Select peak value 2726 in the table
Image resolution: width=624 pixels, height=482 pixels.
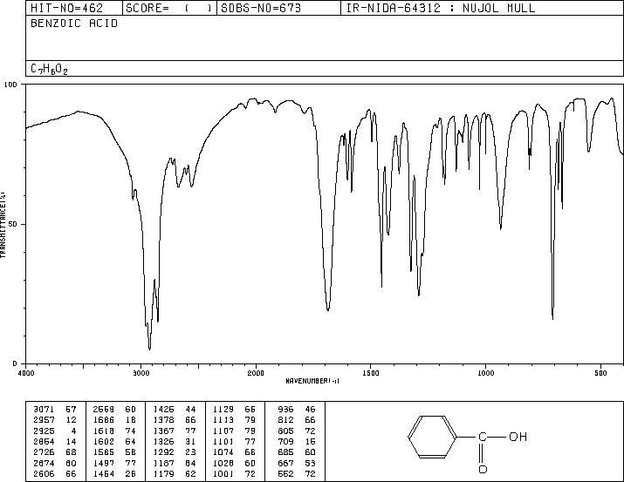coord(44,452)
